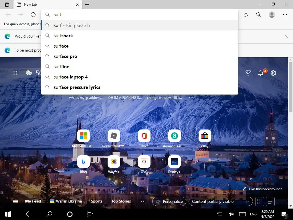Screen dimensions: 293x220
Task: Click the taskbar back arrow
Action: pos(29,214)
